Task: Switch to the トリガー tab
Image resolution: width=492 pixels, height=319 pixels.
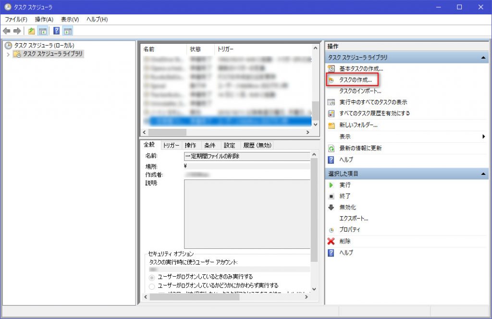Action: pyautogui.click(x=171, y=146)
